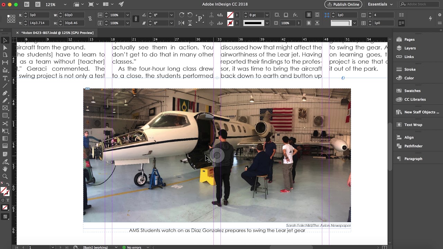Select the Direct Selection tool
The width and height of the screenshot is (443, 249).
click(5, 47)
